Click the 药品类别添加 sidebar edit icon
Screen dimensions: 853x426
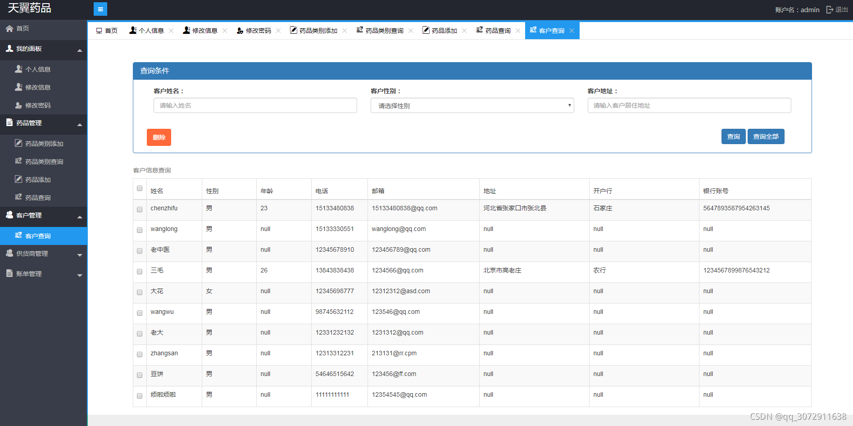18,143
